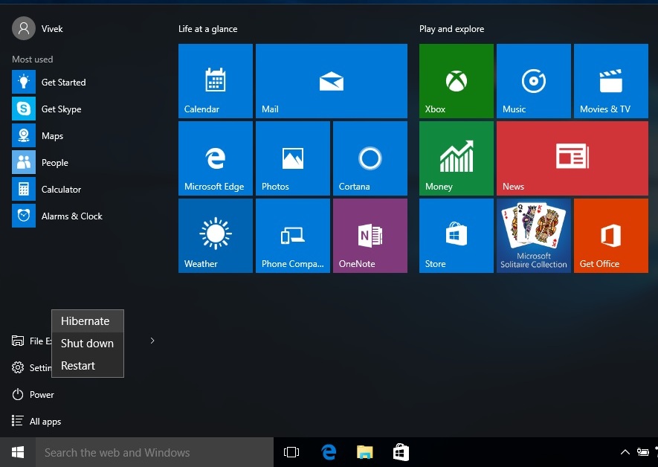Viewport: 658px width, 467px height.
Task: Click the Windows Start button
Action: click(18, 452)
